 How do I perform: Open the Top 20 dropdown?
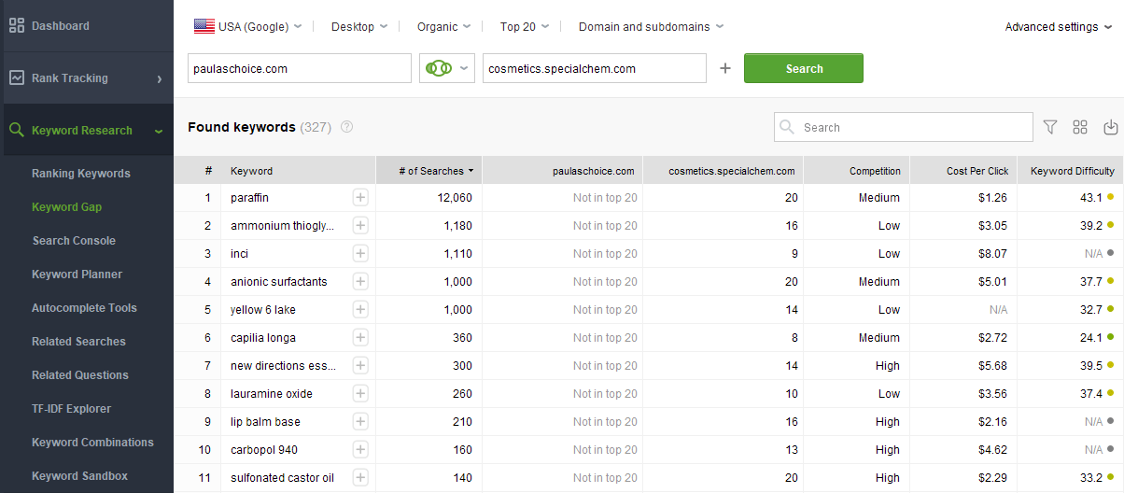pyautogui.click(x=525, y=26)
